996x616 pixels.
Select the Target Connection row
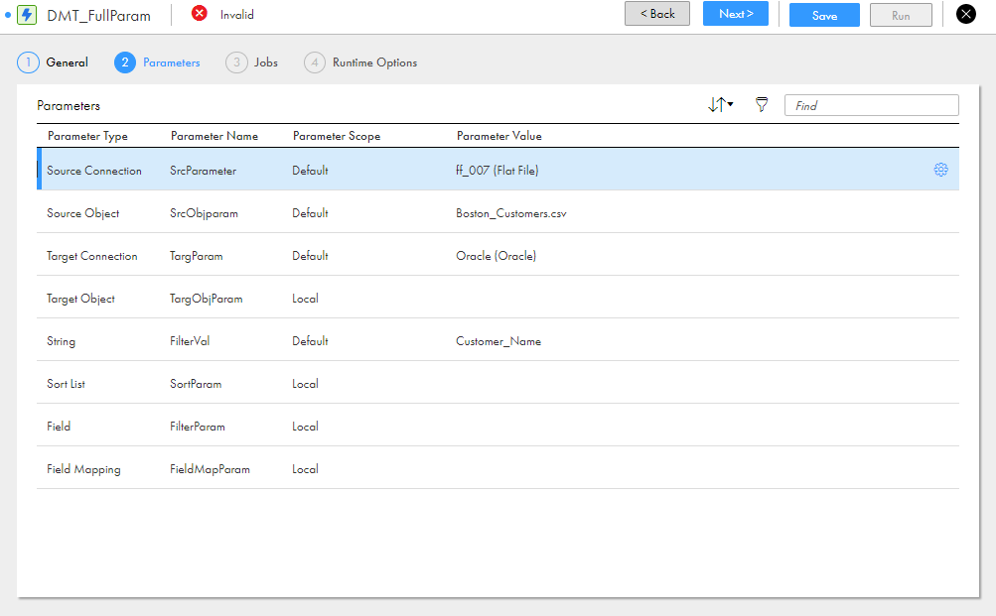[x=498, y=255]
